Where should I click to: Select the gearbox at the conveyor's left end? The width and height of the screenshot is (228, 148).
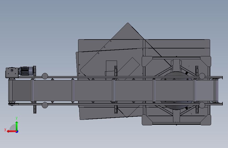pos(12,72)
